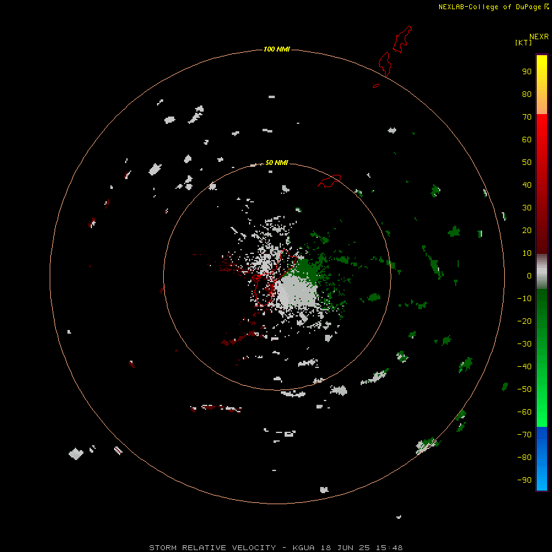Image resolution: width=552 pixels, height=552 pixels.
Task: Click the -90 knot scale label
Action: [x=524, y=480]
